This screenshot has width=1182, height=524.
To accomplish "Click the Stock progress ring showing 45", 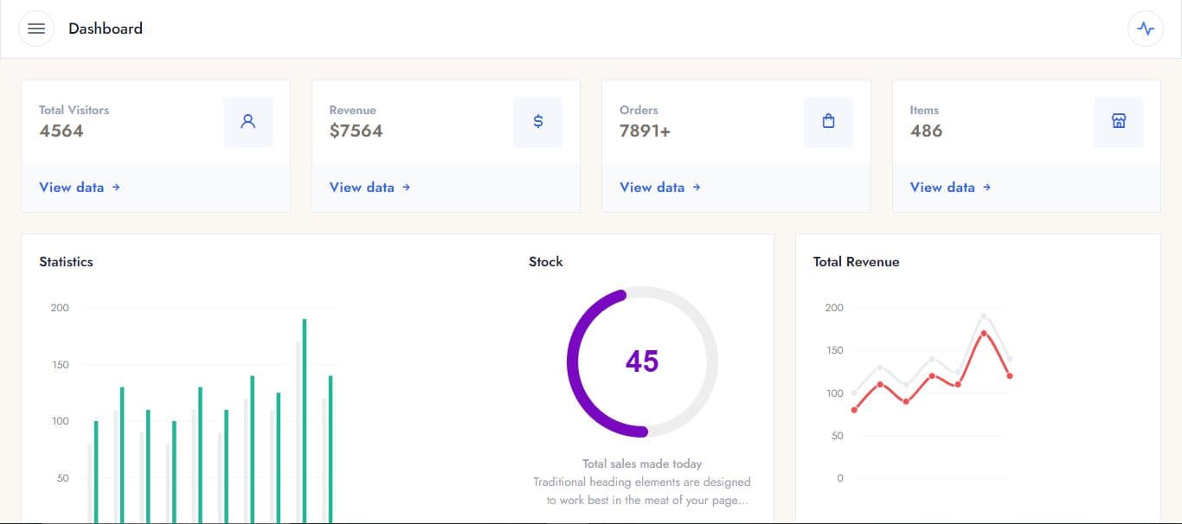I will pos(642,361).
